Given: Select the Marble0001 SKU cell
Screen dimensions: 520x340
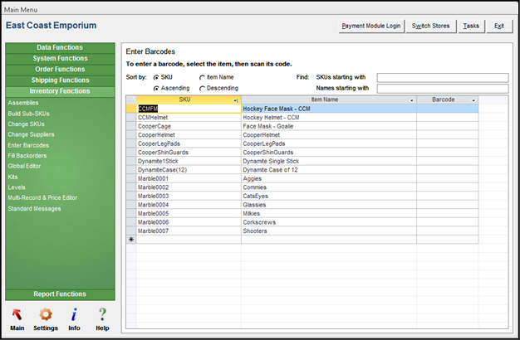Looking at the screenshot, I should tap(189, 179).
